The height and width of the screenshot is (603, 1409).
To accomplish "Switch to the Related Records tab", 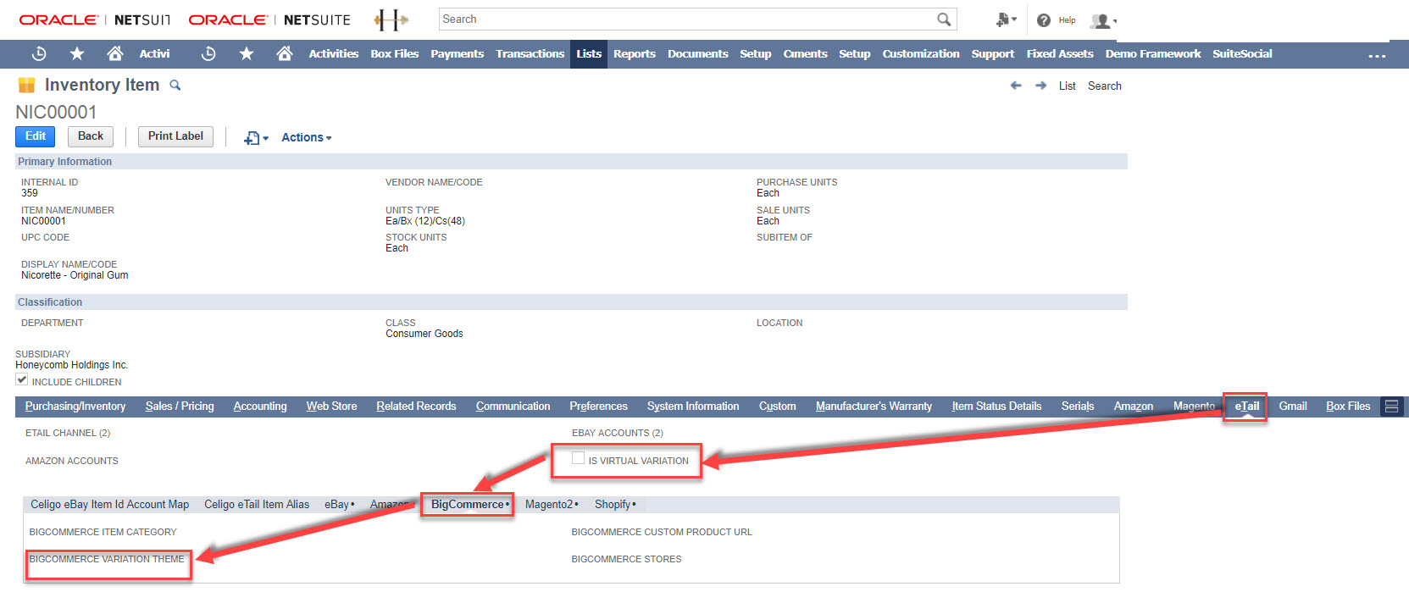I will 416,407.
